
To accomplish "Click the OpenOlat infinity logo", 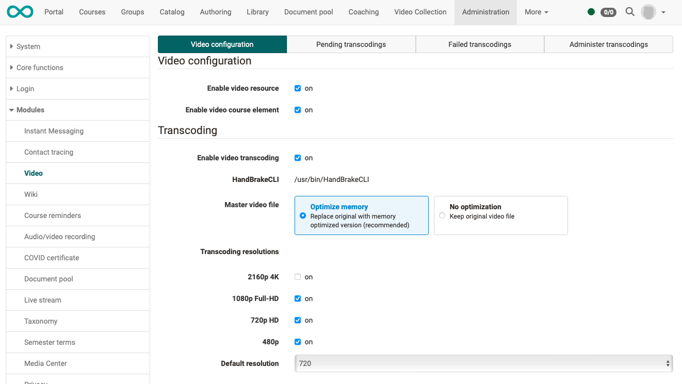I will coord(19,11).
